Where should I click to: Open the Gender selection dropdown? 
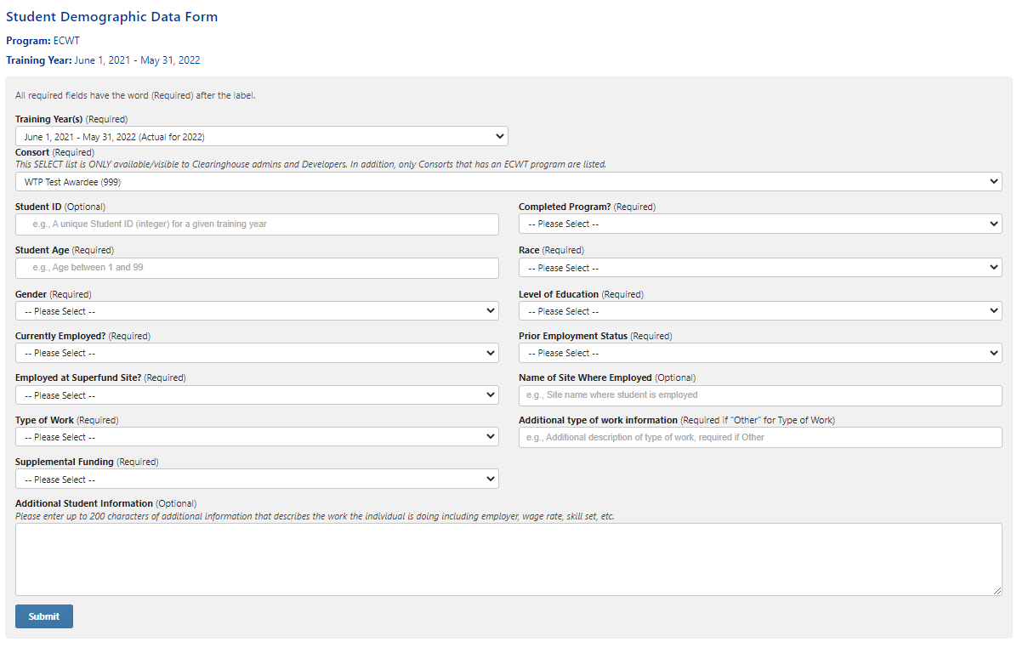pos(257,311)
